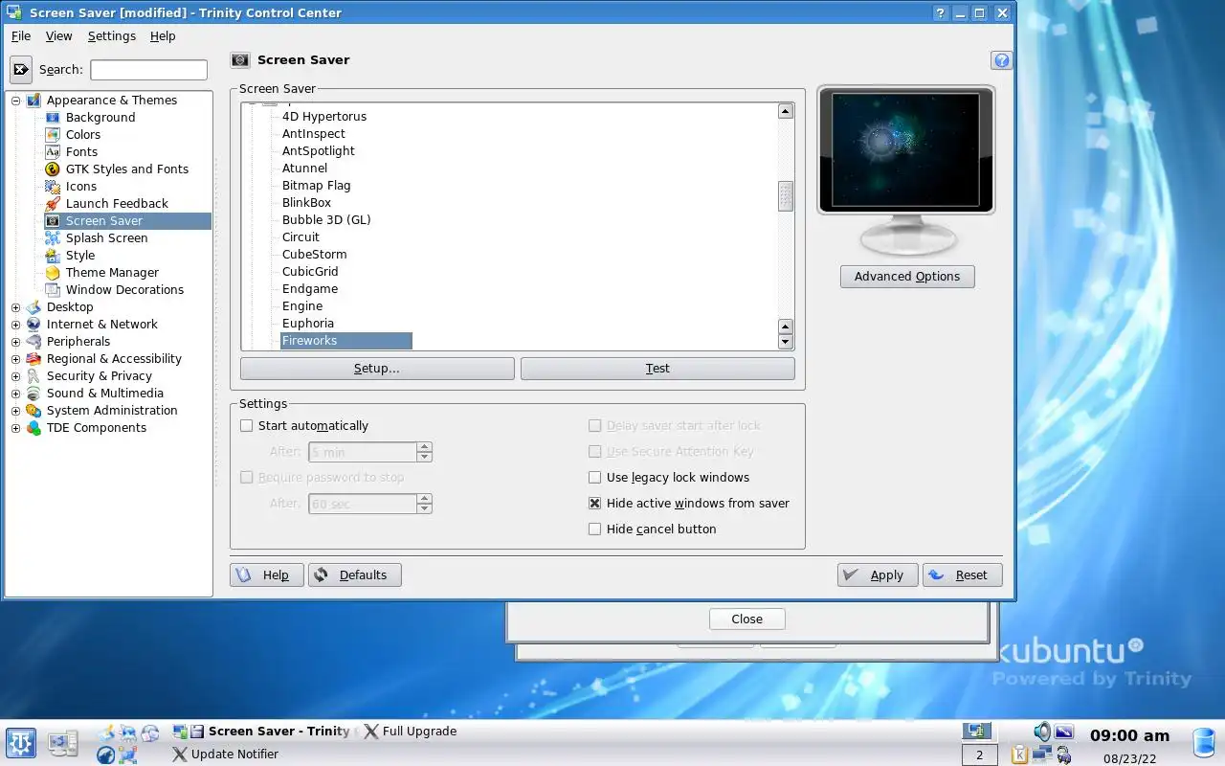Toggle Require password to stop

click(247, 478)
